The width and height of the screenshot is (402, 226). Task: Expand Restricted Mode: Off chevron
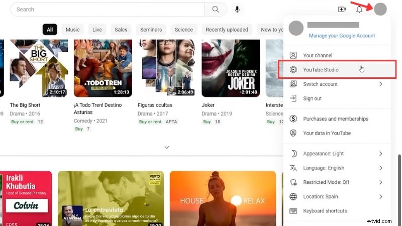click(x=381, y=182)
